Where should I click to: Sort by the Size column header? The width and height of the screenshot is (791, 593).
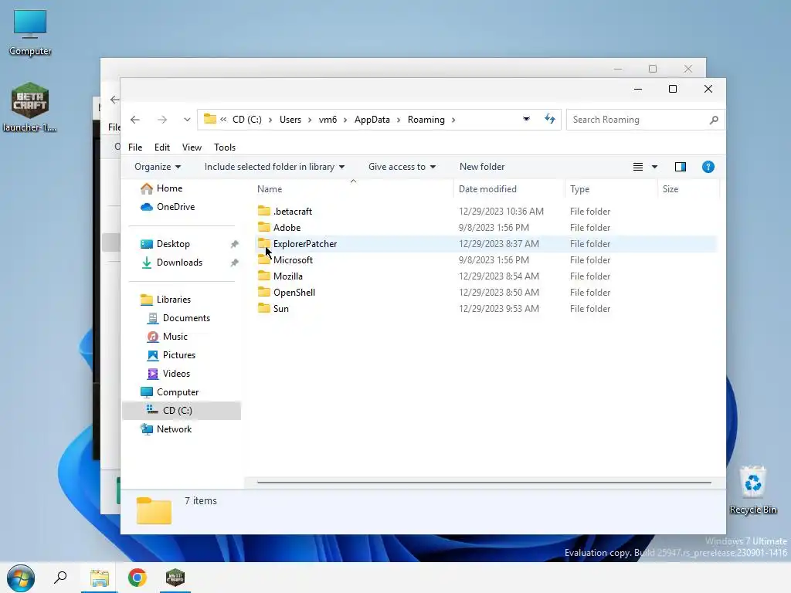688,189
